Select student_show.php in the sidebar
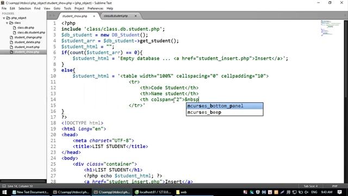The width and height of the screenshot is (348, 196). click(23, 52)
